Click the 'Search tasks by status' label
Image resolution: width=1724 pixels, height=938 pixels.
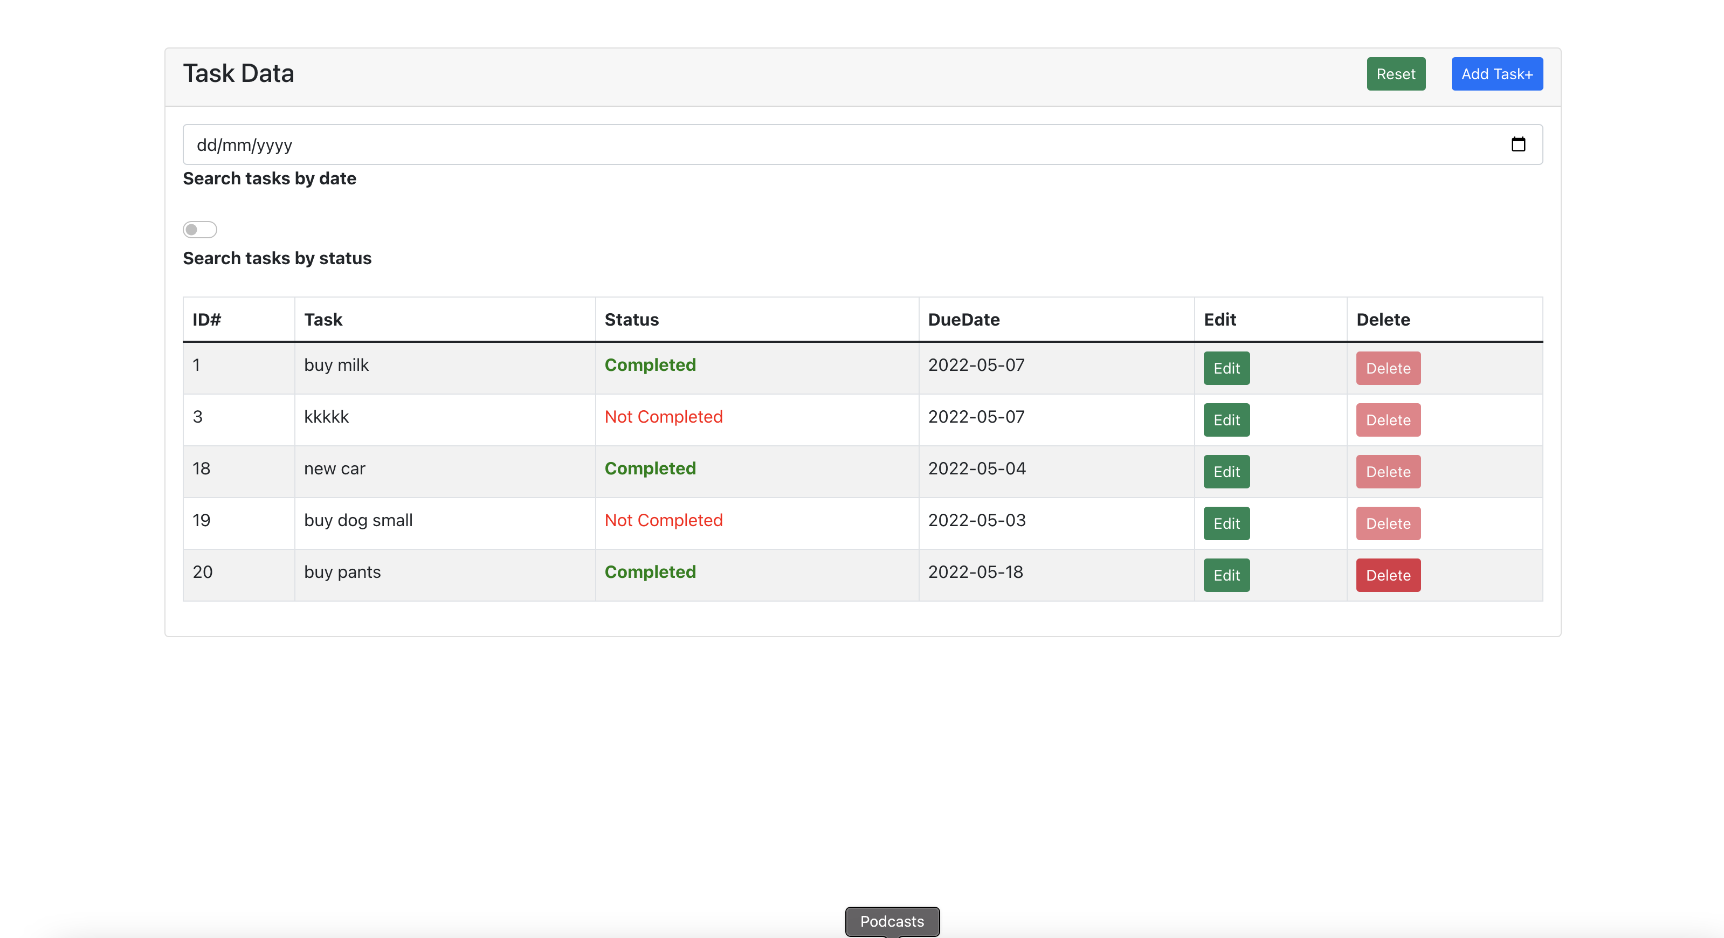tap(277, 258)
